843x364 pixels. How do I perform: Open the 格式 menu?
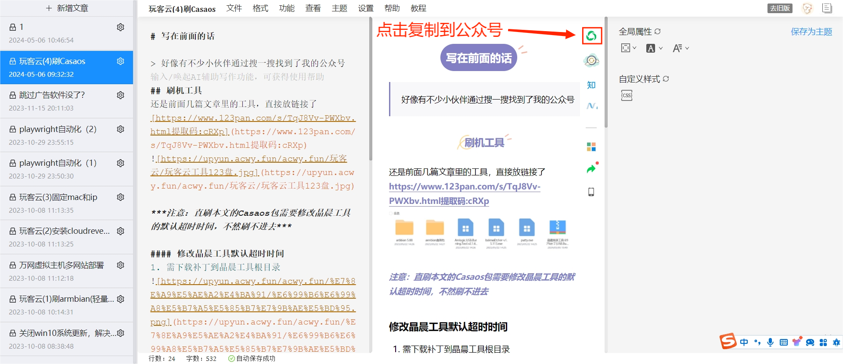pos(260,8)
